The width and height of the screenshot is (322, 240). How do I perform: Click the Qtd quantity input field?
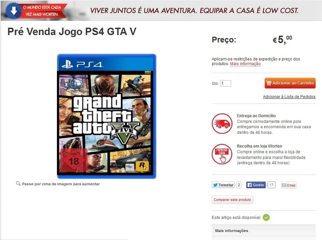click(x=225, y=83)
